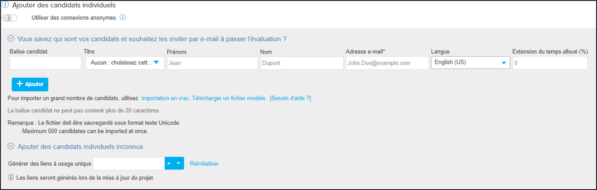597x190 pixels.
Task: Open the Besoin d'aide ? link
Action: click(290, 98)
